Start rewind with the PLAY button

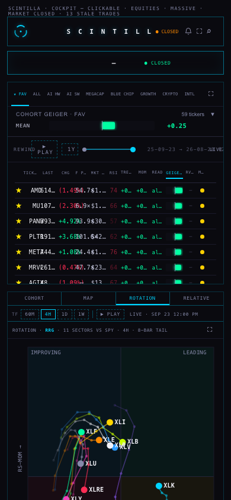pyautogui.click(x=44, y=149)
